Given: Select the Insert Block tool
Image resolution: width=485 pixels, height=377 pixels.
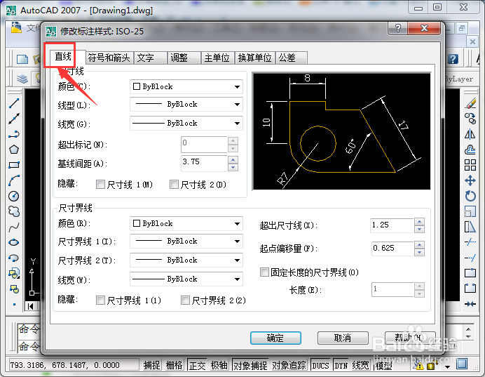Looking at the screenshot, I should (14, 273).
